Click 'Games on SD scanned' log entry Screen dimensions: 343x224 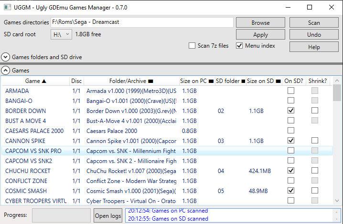pos(168,219)
